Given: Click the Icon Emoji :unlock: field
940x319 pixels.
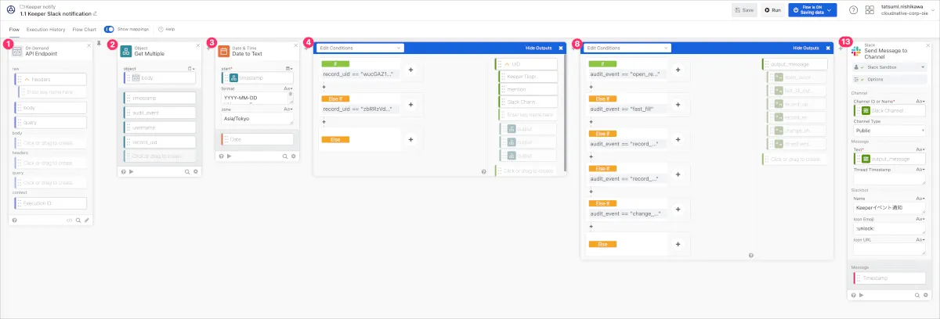Looking at the screenshot, I should (889, 228).
